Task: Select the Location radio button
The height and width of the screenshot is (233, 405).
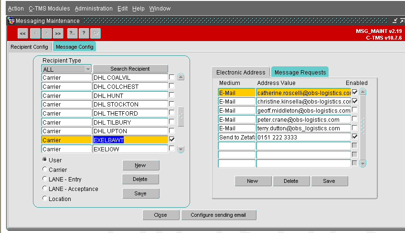Action: point(45,199)
